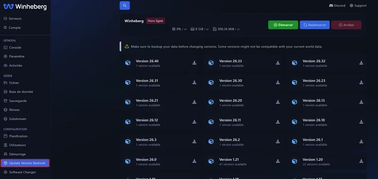Click the download icon for Version 26.32
The height and width of the screenshot is (179, 378).
pyautogui.click(x=361, y=63)
